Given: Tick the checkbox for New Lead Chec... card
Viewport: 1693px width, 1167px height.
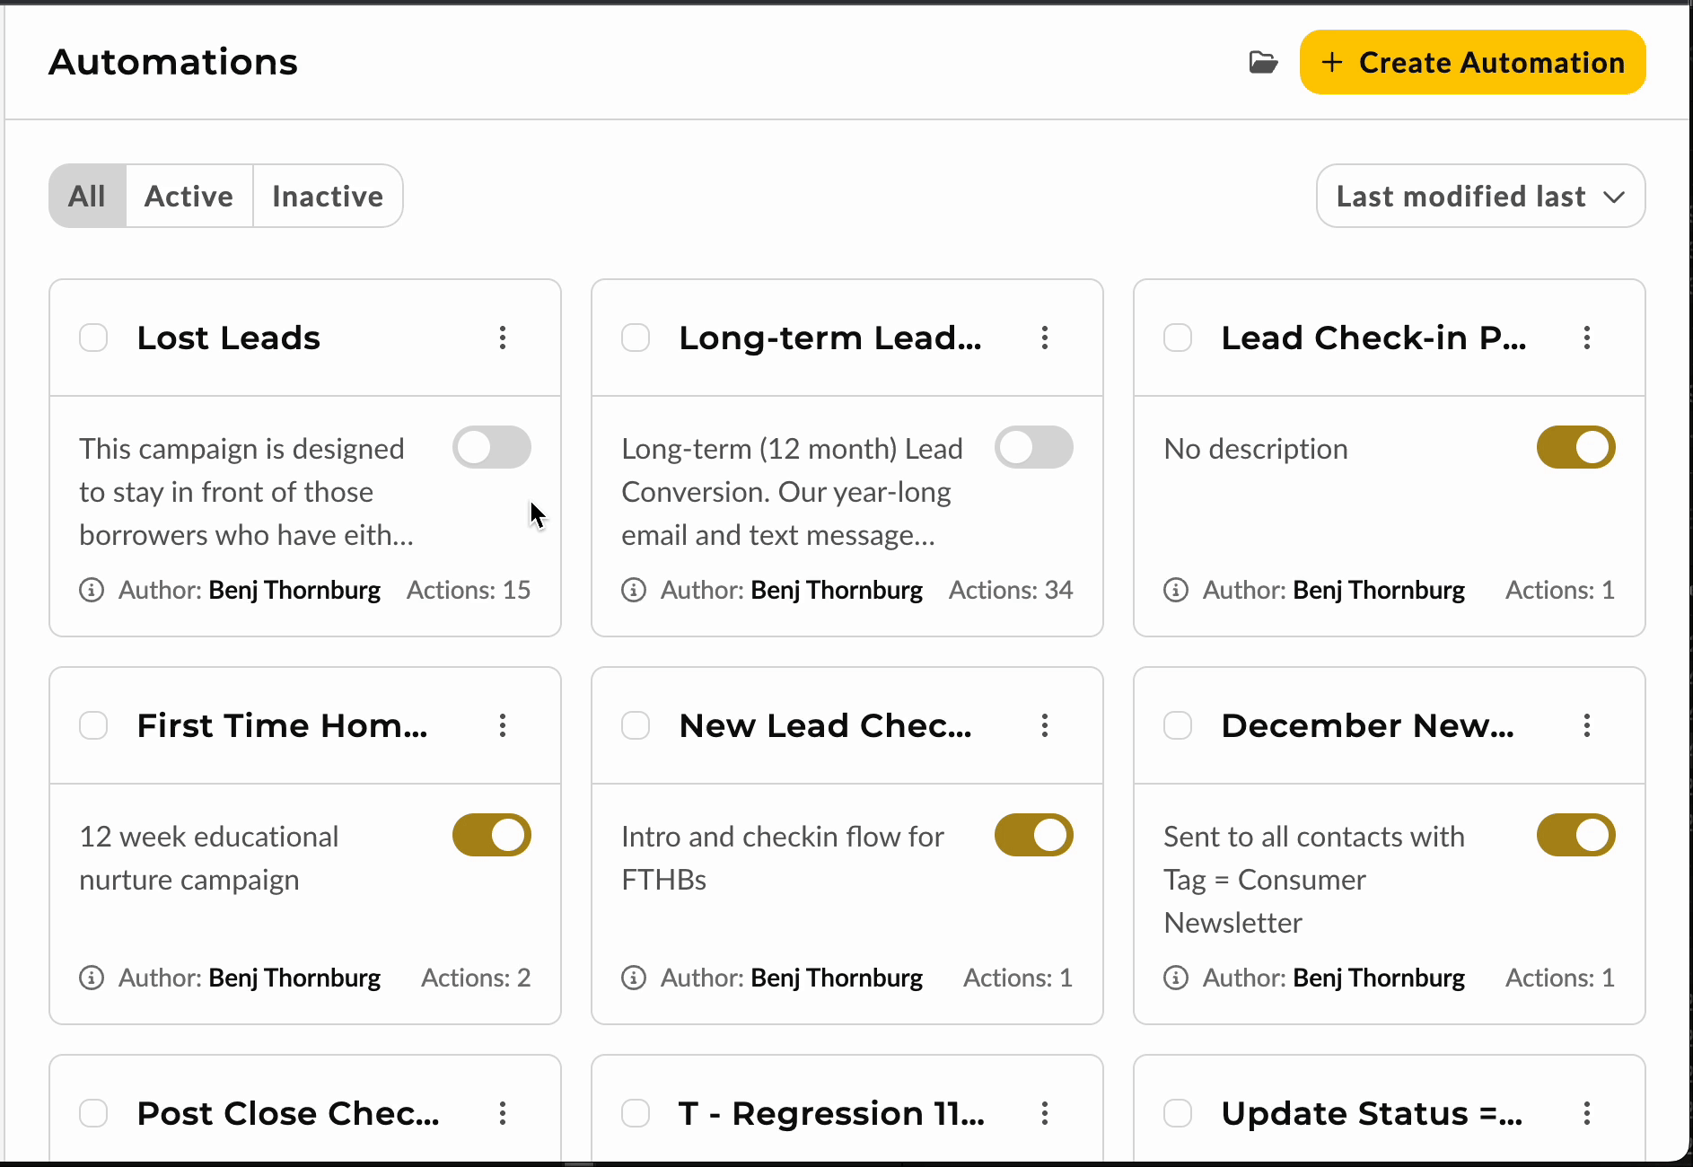Looking at the screenshot, I should tap(636, 725).
